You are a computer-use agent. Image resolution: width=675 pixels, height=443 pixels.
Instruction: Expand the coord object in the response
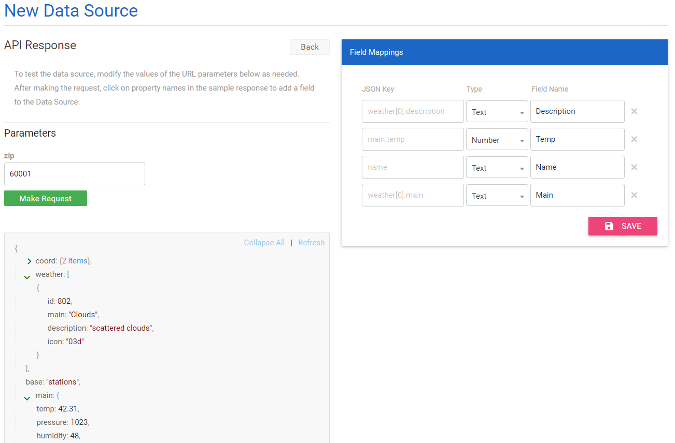(29, 261)
